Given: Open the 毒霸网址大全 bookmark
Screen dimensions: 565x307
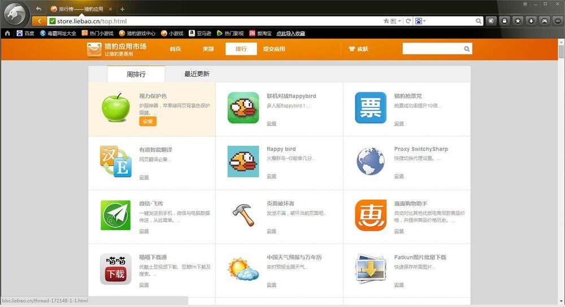Looking at the screenshot, I should click(x=58, y=33).
